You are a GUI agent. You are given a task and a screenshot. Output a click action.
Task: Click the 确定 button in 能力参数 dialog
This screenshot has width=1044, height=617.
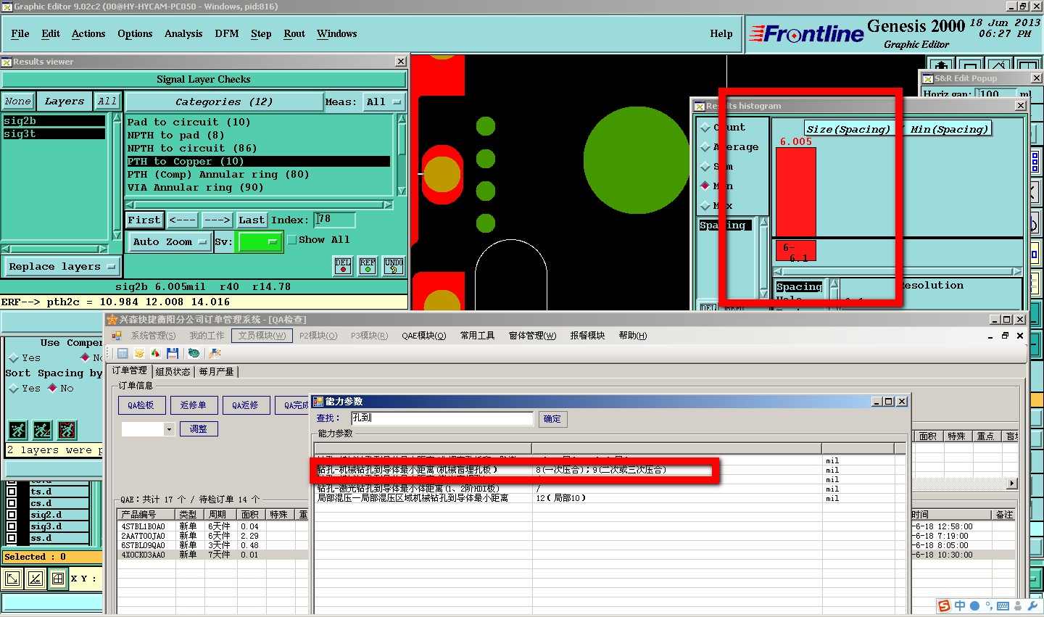(552, 419)
